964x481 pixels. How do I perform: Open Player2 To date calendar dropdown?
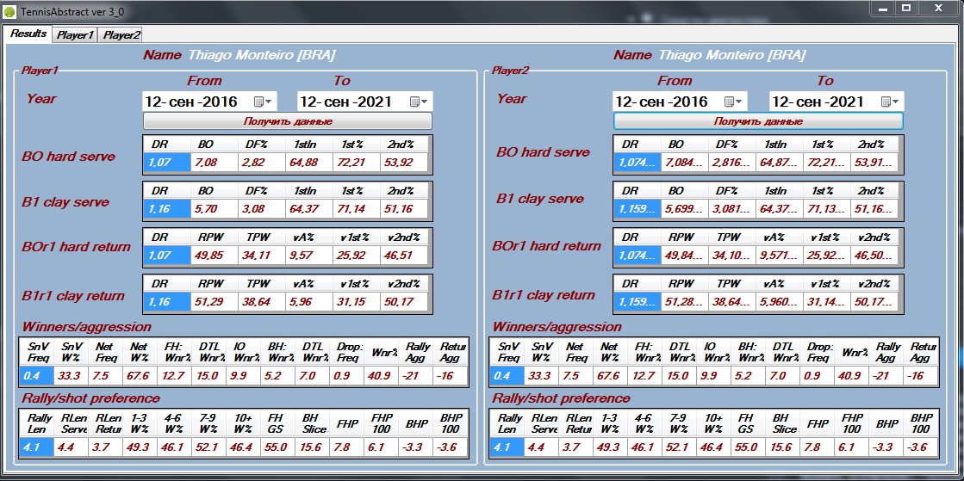892,102
